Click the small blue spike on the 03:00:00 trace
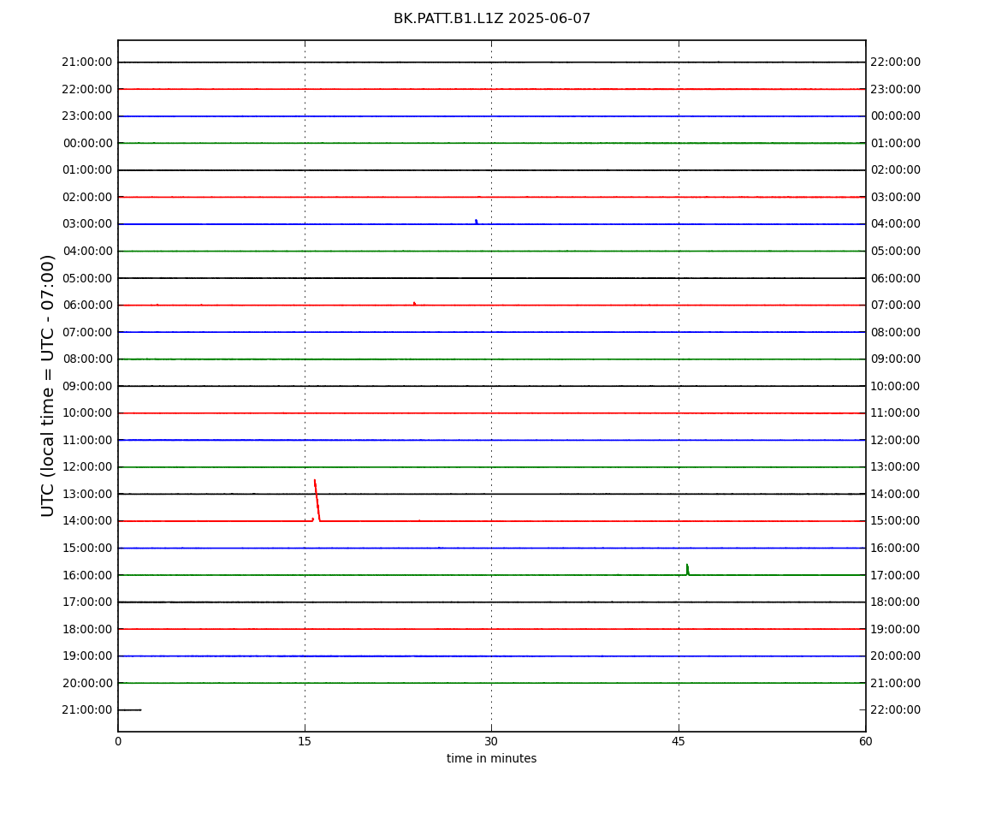 pos(477,222)
